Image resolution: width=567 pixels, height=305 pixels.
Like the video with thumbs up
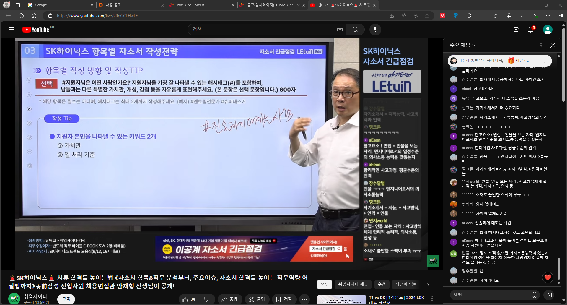(189, 299)
